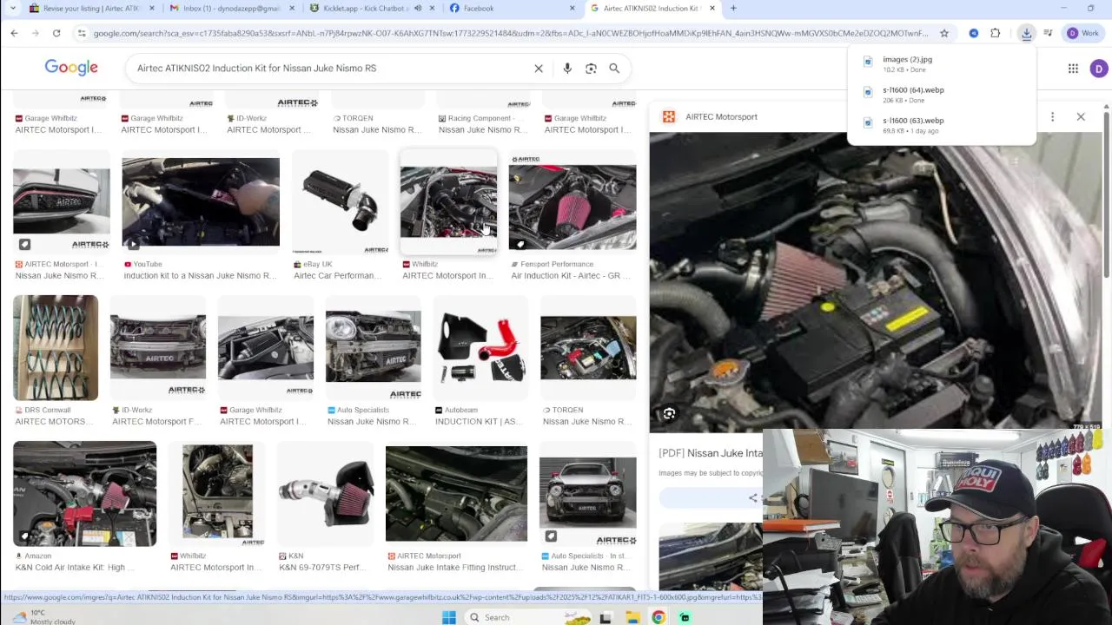The image size is (1112, 625).
Task: Click the address bar URL
Action: (x=510, y=33)
